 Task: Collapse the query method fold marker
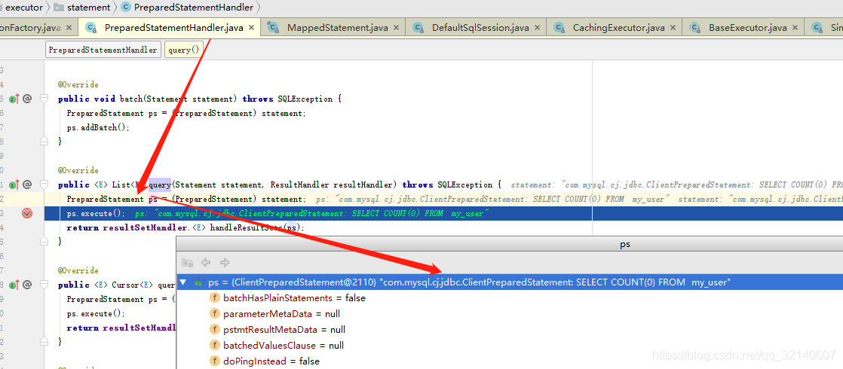click(44, 184)
